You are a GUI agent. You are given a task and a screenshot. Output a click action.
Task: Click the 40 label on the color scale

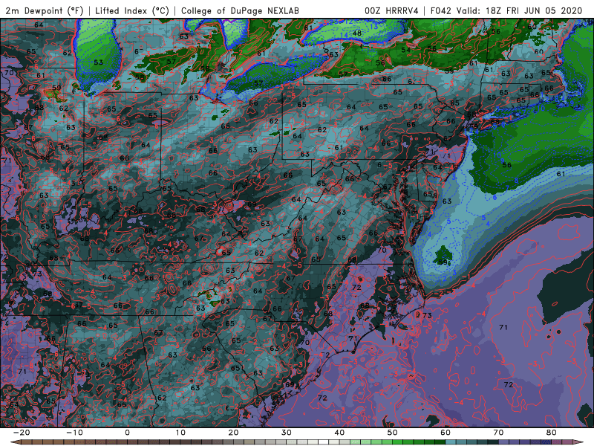click(x=339, y=433)
